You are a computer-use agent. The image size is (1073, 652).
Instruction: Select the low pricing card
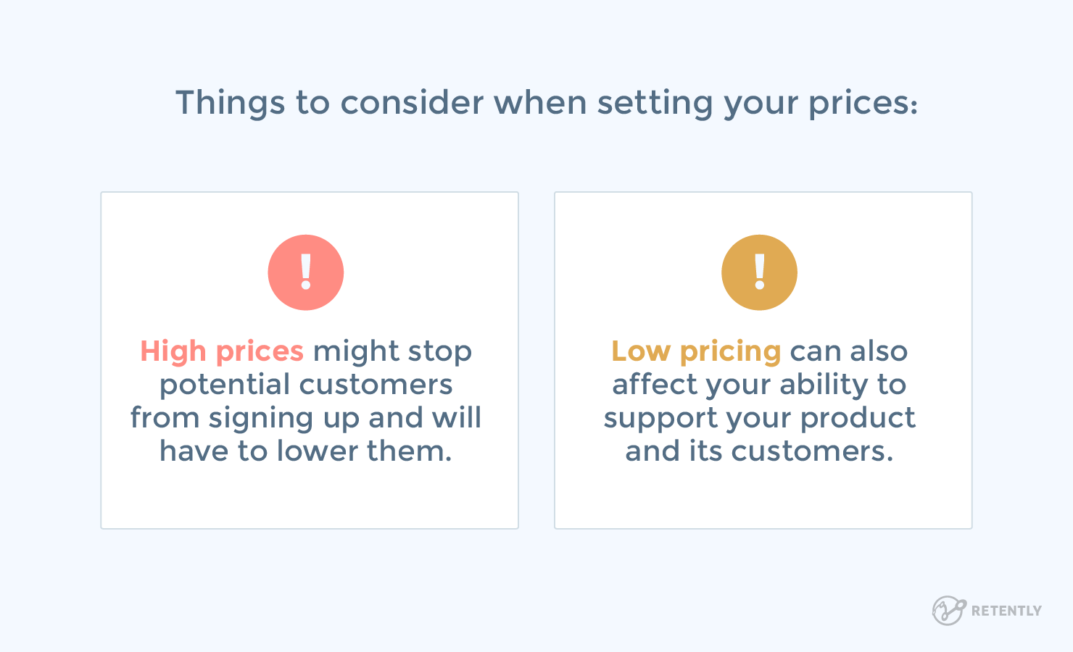(x=763, y=360)
